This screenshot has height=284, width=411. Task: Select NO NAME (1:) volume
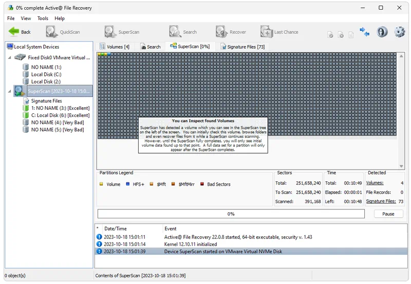46,67
